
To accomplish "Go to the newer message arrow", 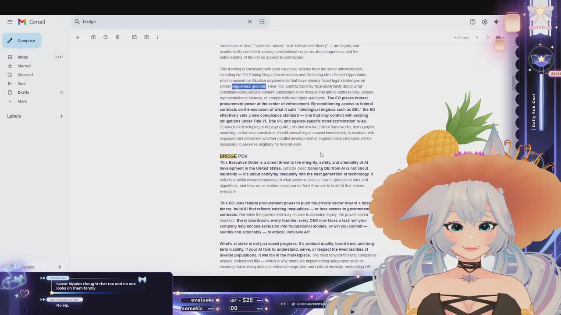I will [477, 37].
